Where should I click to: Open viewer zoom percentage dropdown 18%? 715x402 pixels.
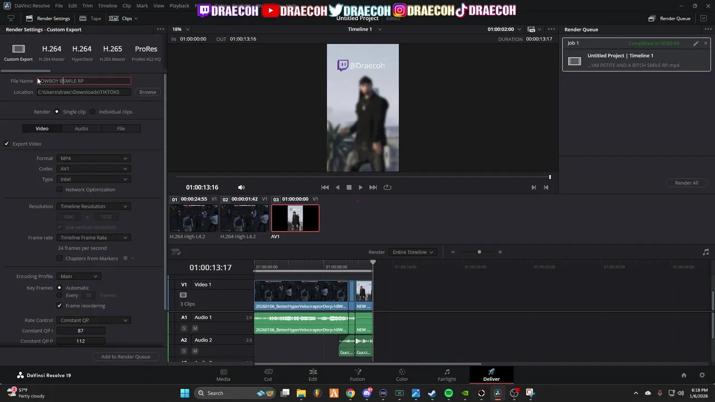(180, 29)
